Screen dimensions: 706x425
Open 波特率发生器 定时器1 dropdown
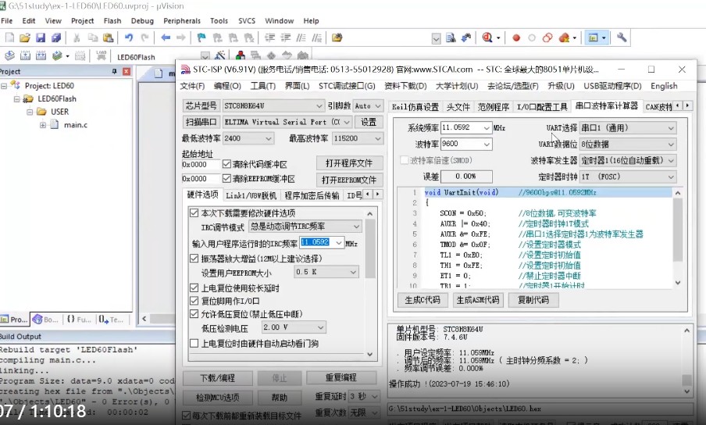pos(628,160)
